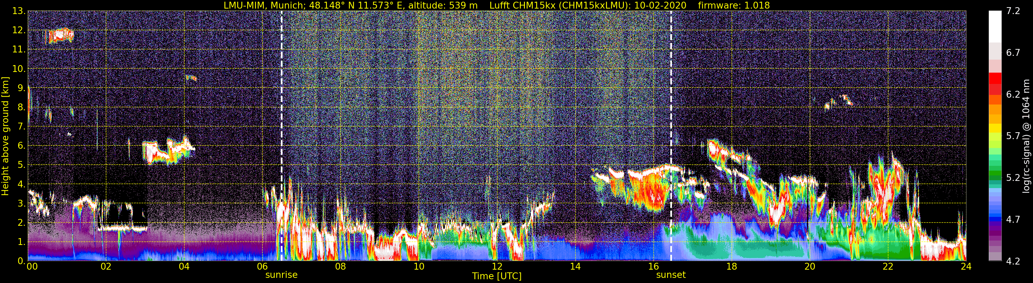This screenshot has width=1033, height=283.
Task: Click the x-axis tick label '24'
Action: point(966,267)
